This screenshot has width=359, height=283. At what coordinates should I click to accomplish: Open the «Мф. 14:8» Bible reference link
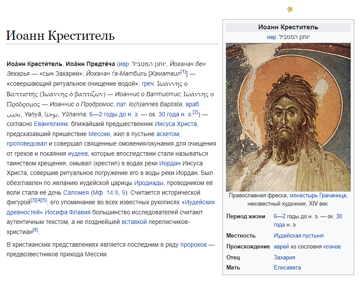106,192
